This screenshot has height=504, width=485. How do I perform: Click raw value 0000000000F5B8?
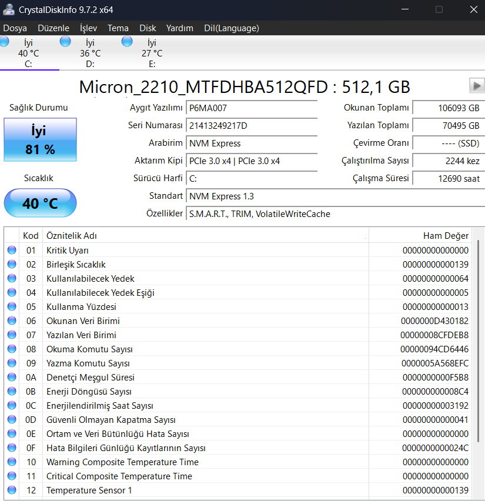click(x=436, y=378)
